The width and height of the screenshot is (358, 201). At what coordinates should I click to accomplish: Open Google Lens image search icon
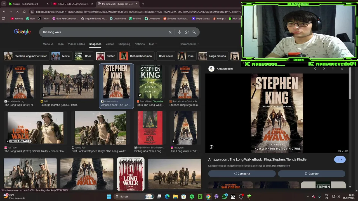(x=187, y=32)
